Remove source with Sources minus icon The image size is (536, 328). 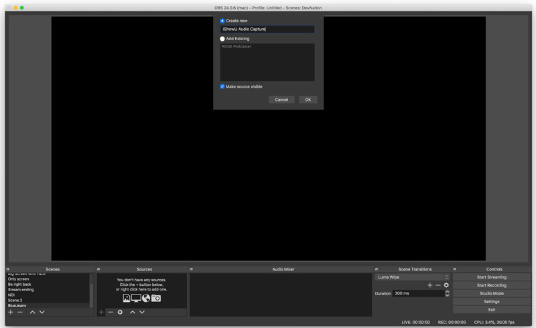pyautogui.click(x=111, y=312)
